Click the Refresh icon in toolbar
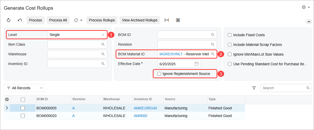314x130 pixels. click(8, 20)
